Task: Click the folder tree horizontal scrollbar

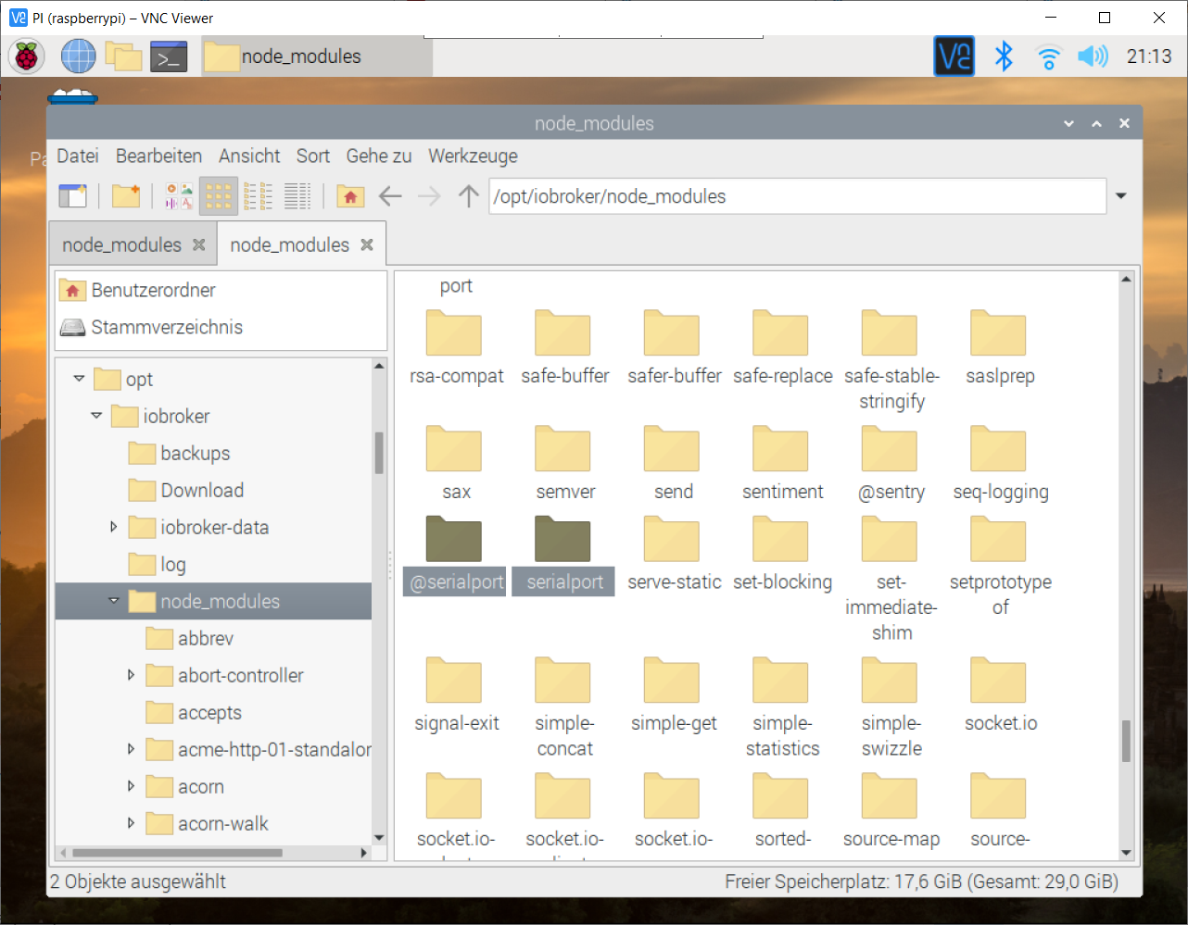Action: (x=177, y=852)
